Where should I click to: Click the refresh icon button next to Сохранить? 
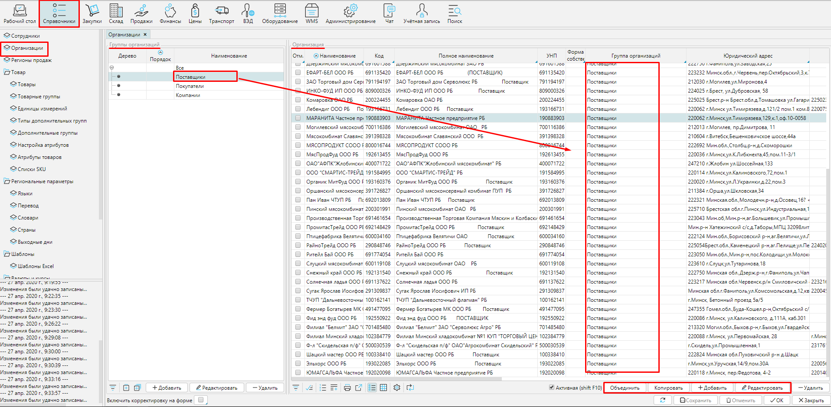point(662,400)
